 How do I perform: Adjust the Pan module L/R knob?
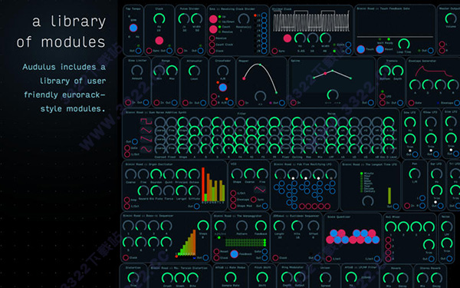tap(415, 174)
